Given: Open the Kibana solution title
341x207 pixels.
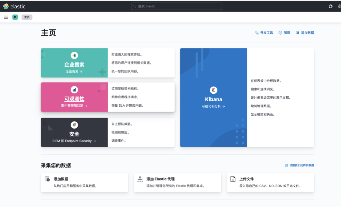Looking at the screenshot, I should [213, 99].
